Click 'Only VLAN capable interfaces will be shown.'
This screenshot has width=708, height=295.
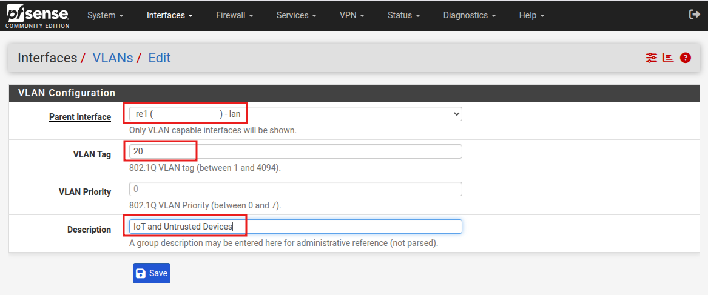213,130
